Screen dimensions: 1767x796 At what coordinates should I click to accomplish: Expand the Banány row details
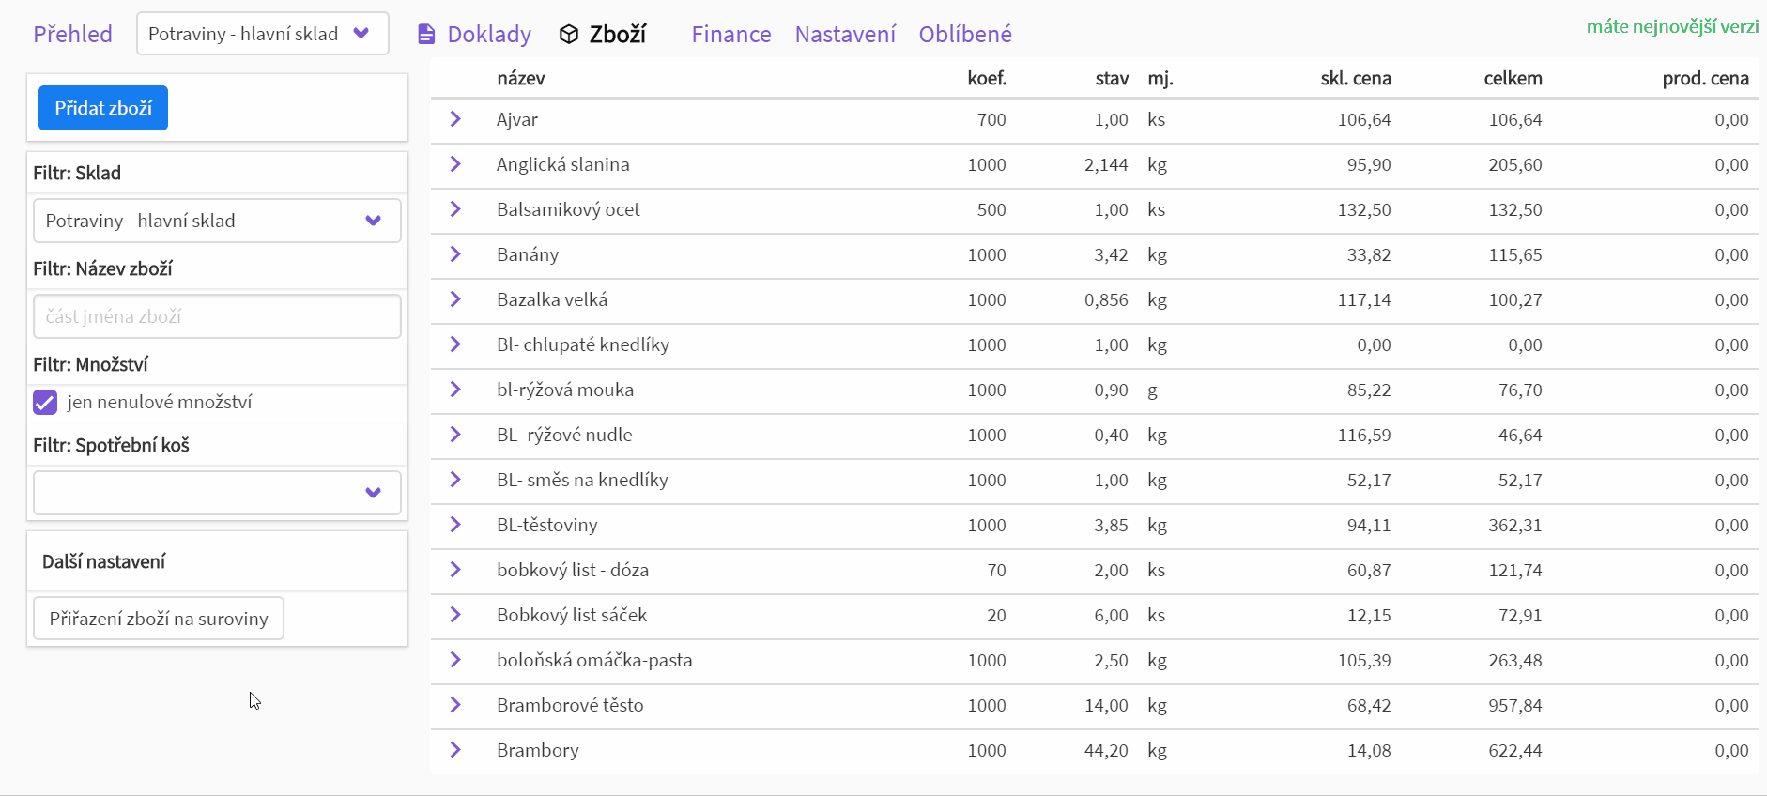click(x=455, y=254)
